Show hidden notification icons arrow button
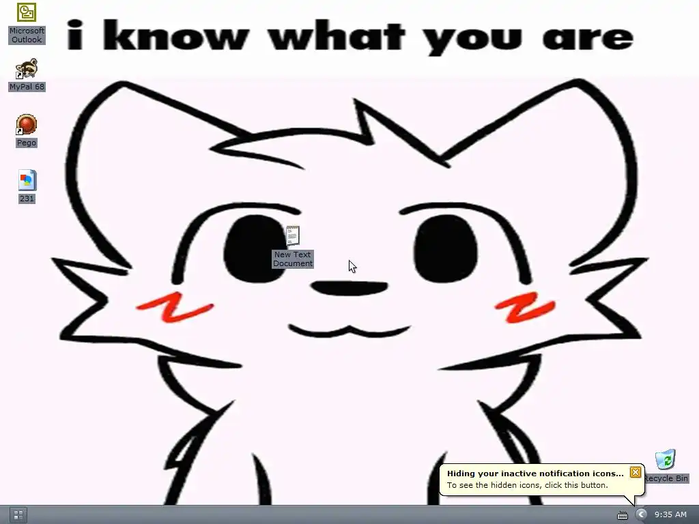This screenshot has height=524, width=699. (x=641, y=514)
